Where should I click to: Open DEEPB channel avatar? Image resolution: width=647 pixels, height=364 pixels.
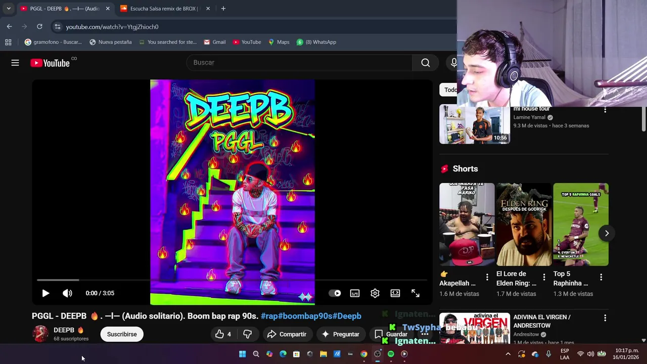(40, 334)
